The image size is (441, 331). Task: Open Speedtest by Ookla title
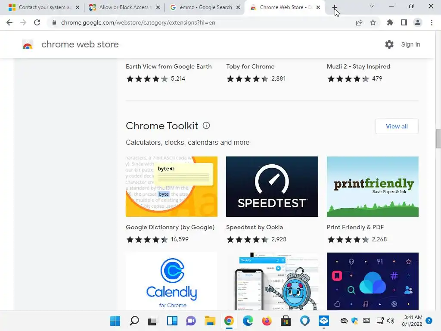255,227
